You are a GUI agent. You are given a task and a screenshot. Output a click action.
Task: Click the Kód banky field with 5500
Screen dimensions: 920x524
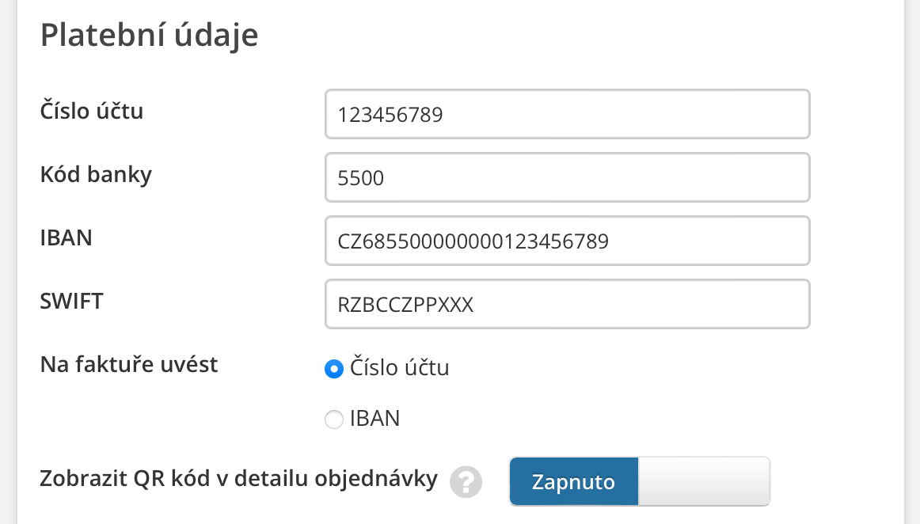tap(567, 177)
